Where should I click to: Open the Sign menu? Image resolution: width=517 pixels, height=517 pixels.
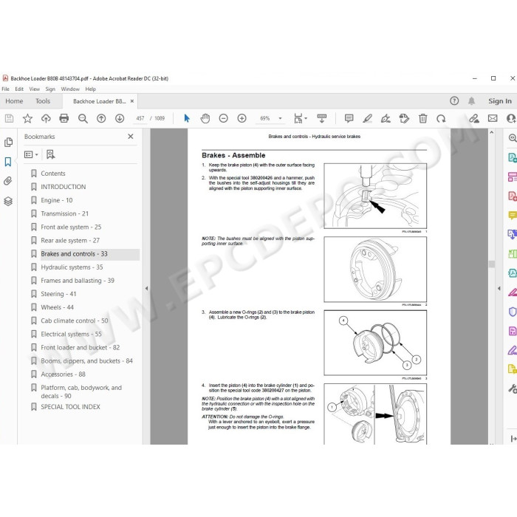50,89
